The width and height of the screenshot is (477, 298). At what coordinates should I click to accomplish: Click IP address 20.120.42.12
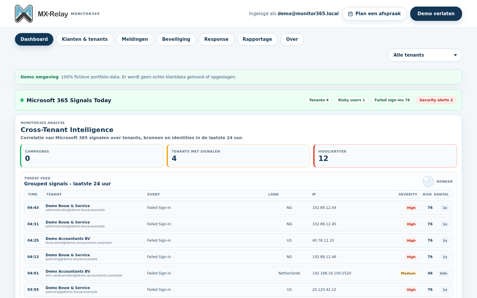click(x=324, y=290)
